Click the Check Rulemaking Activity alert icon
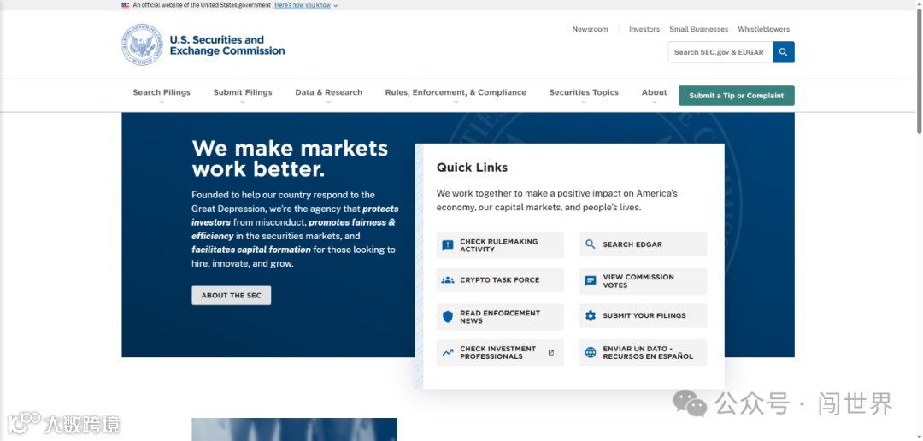Image resolution: width=923 pixels, height=441 pixels. (x=448, y=245)
